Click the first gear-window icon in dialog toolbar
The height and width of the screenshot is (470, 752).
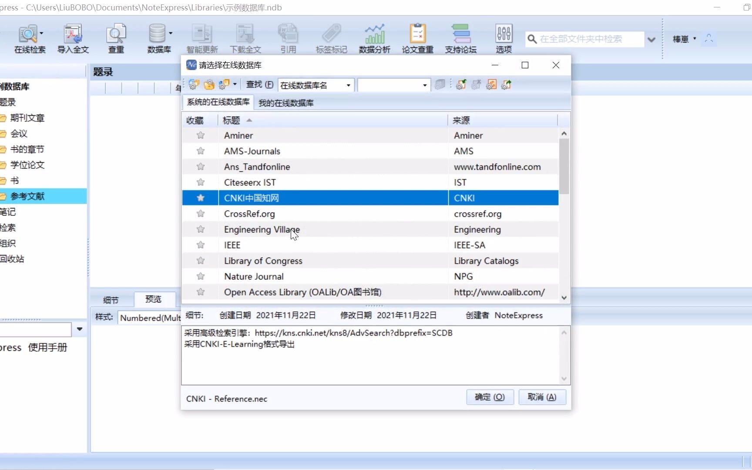[x=194, y=84]
